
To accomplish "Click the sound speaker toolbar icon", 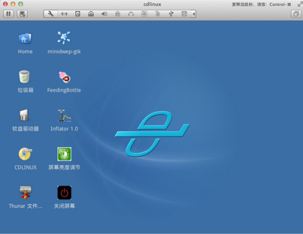I will [x=104, y=14].
